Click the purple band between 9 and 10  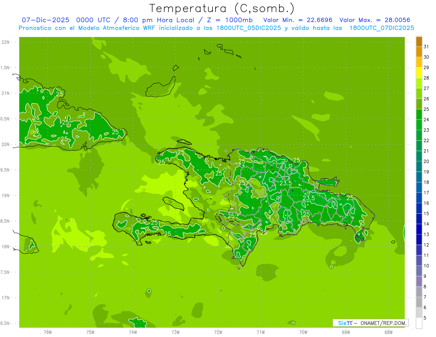(x=419, y=271)
